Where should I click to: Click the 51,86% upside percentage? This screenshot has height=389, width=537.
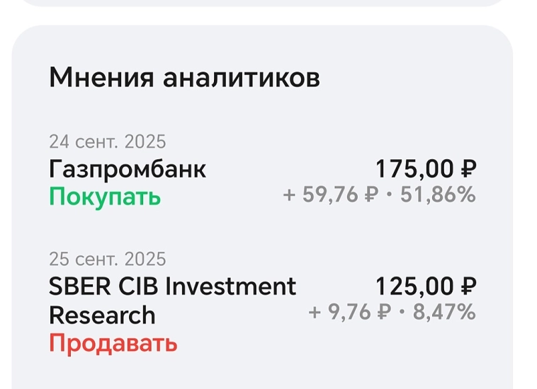coord(438,194)
